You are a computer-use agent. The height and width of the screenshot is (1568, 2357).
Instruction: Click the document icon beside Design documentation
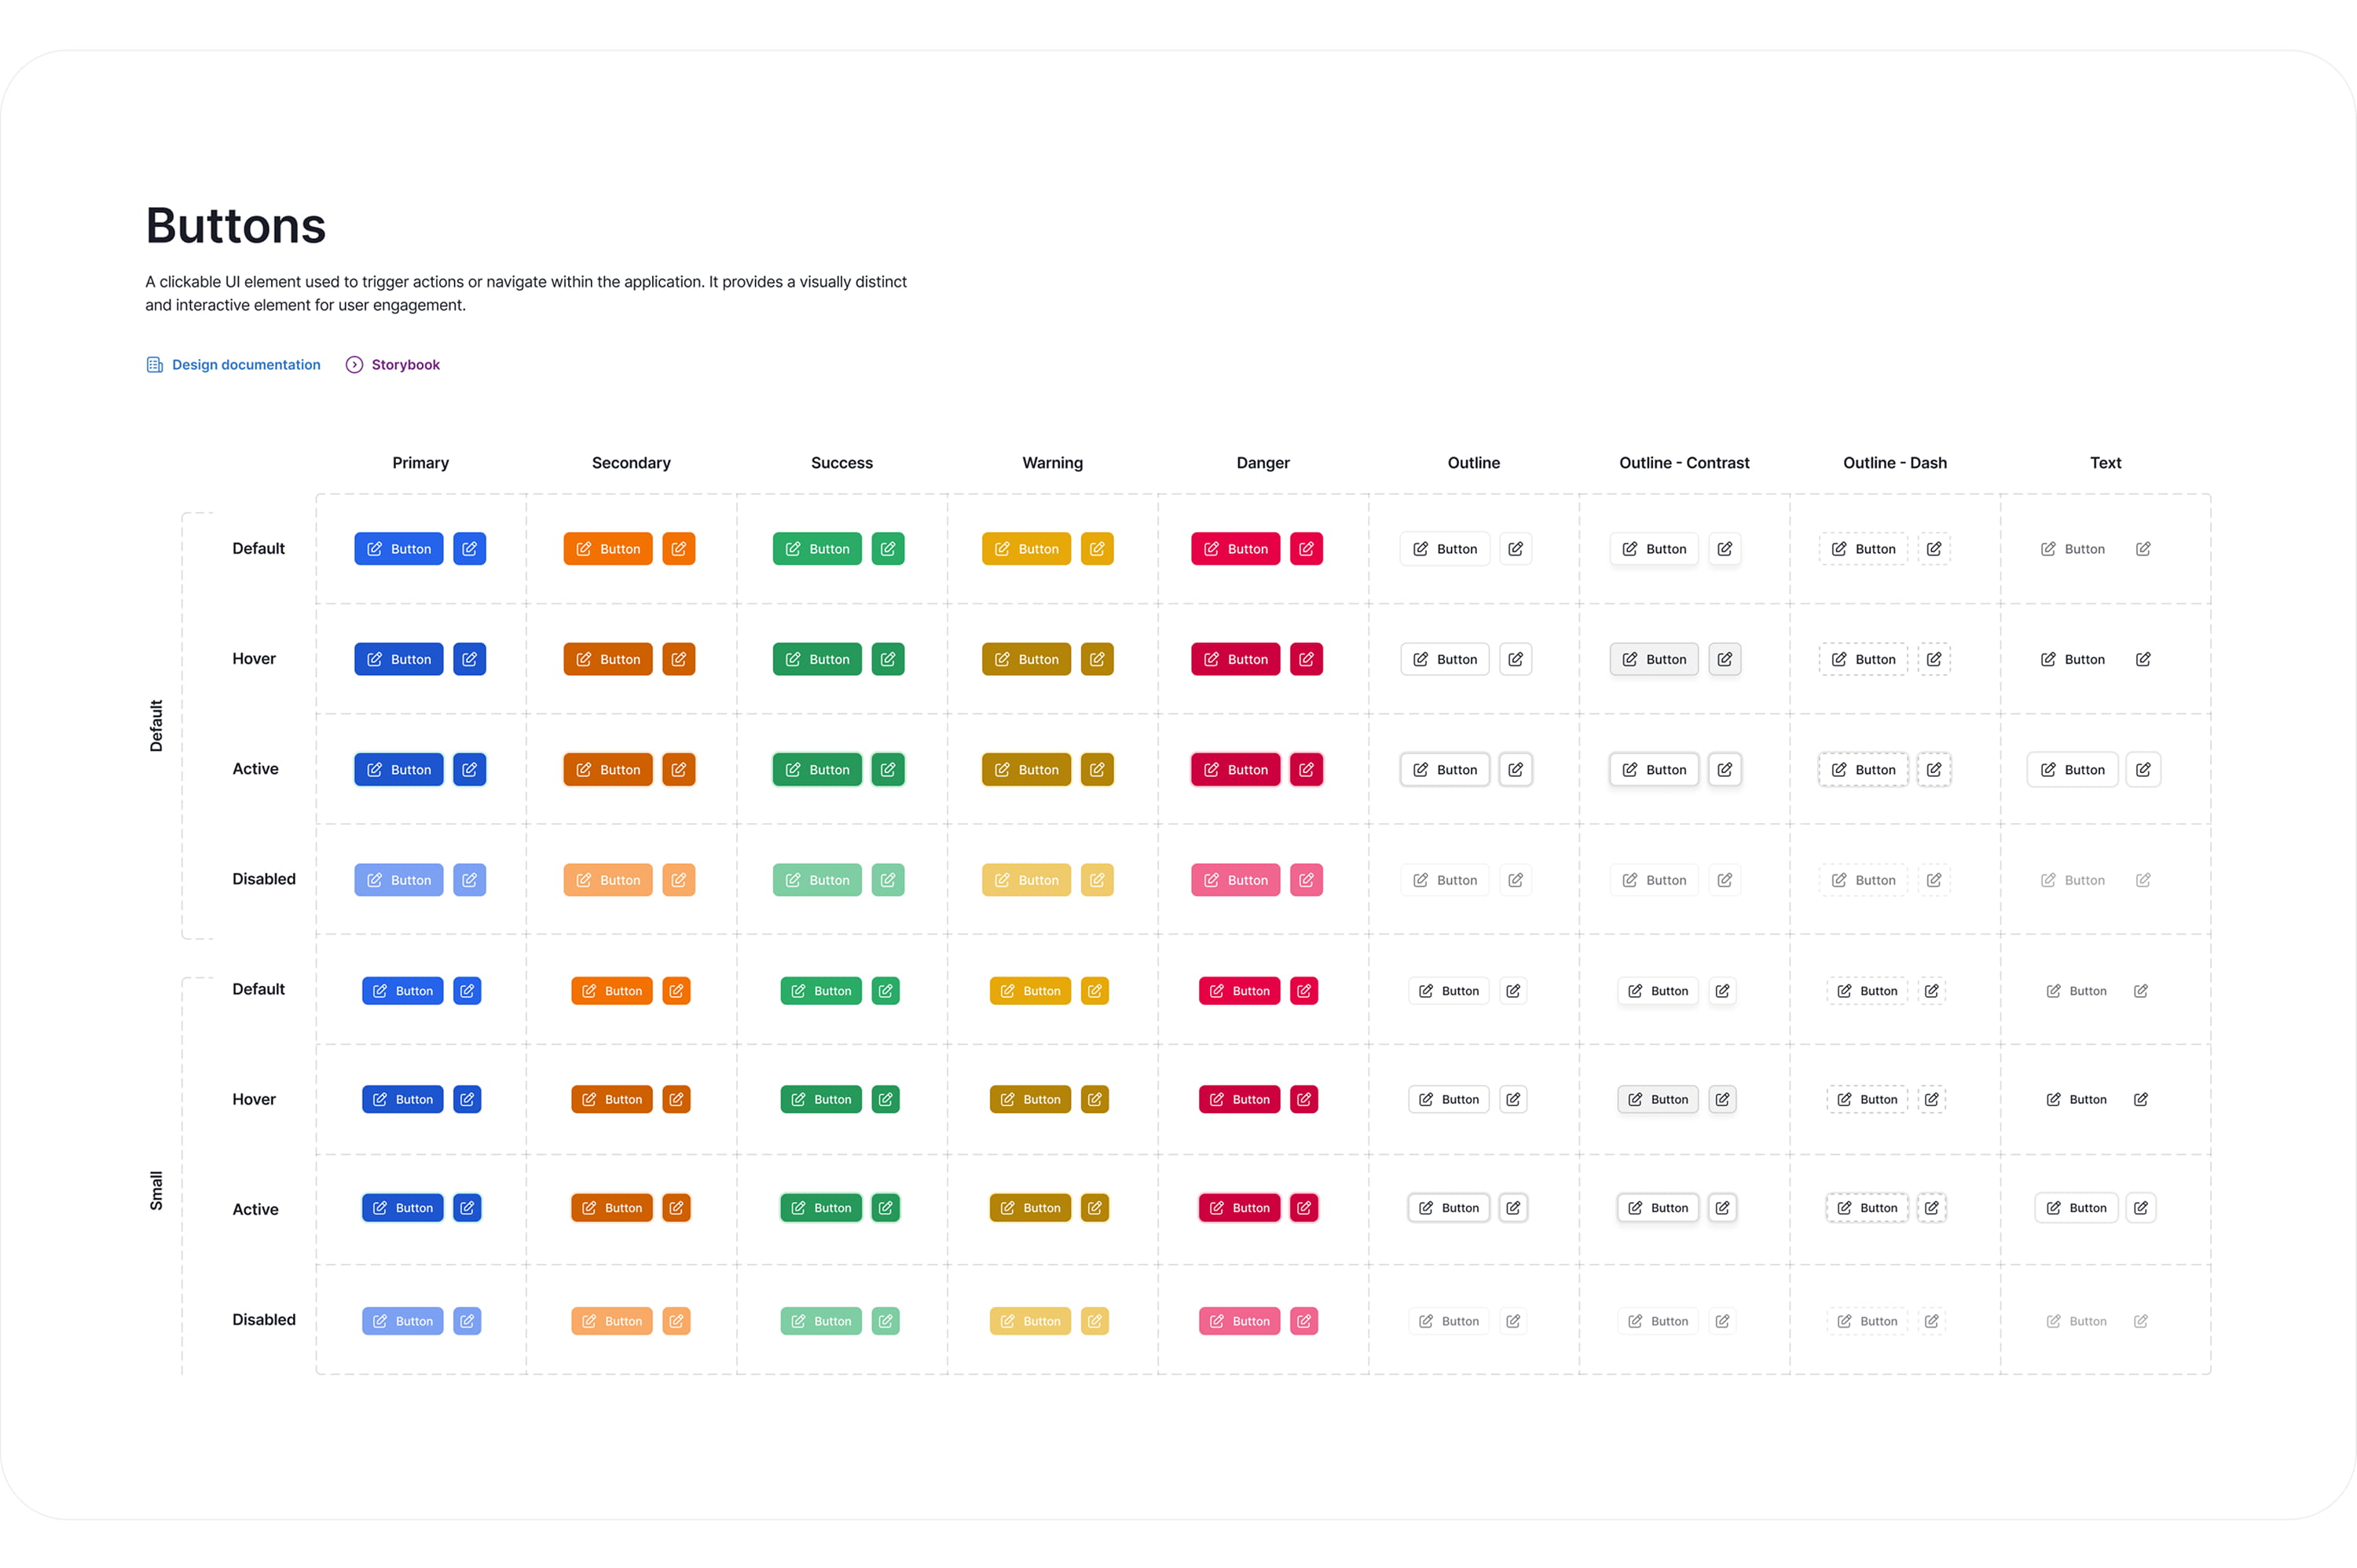(x=155, y=365)
